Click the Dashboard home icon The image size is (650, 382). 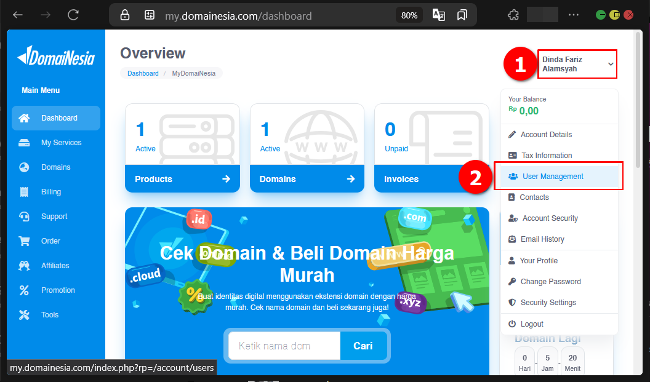click(x=24, y=118)
